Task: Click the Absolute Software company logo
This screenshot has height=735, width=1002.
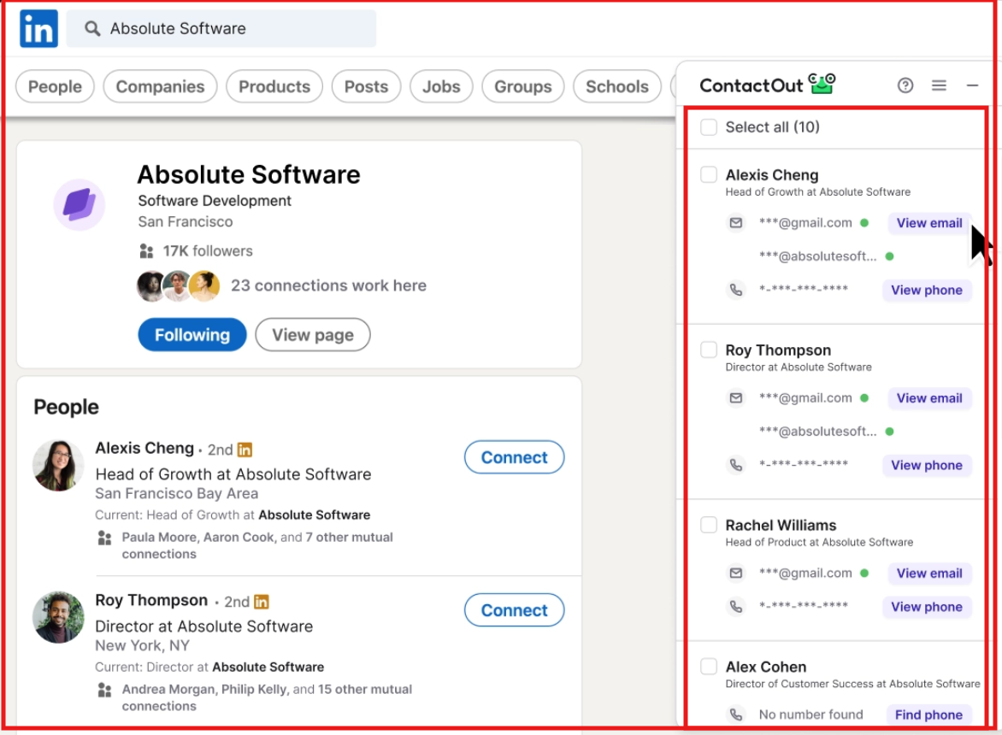Action: 79,205
